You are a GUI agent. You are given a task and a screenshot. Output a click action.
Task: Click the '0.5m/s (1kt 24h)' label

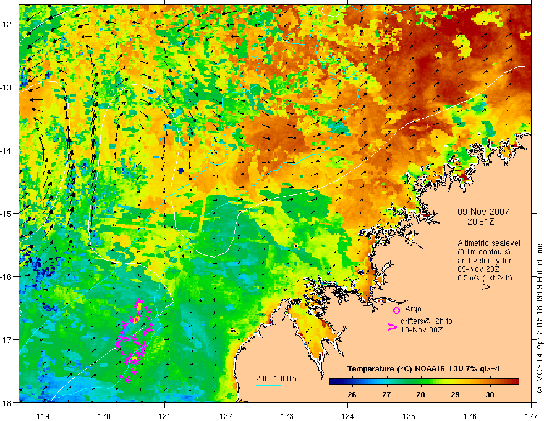coord(485,278)
